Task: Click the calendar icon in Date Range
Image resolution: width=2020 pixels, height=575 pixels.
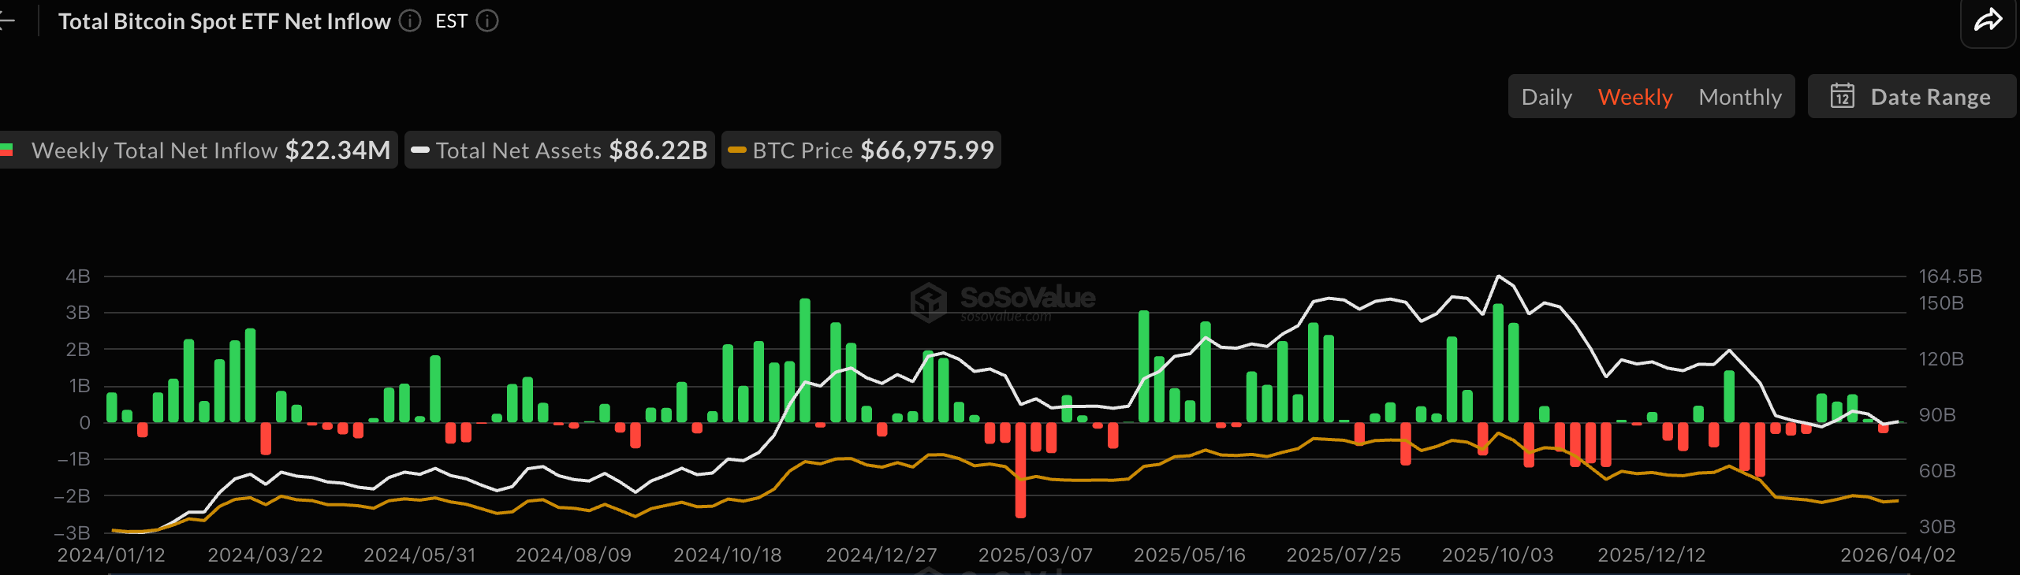Action: pyautogui.click(x=1842, y=97)
